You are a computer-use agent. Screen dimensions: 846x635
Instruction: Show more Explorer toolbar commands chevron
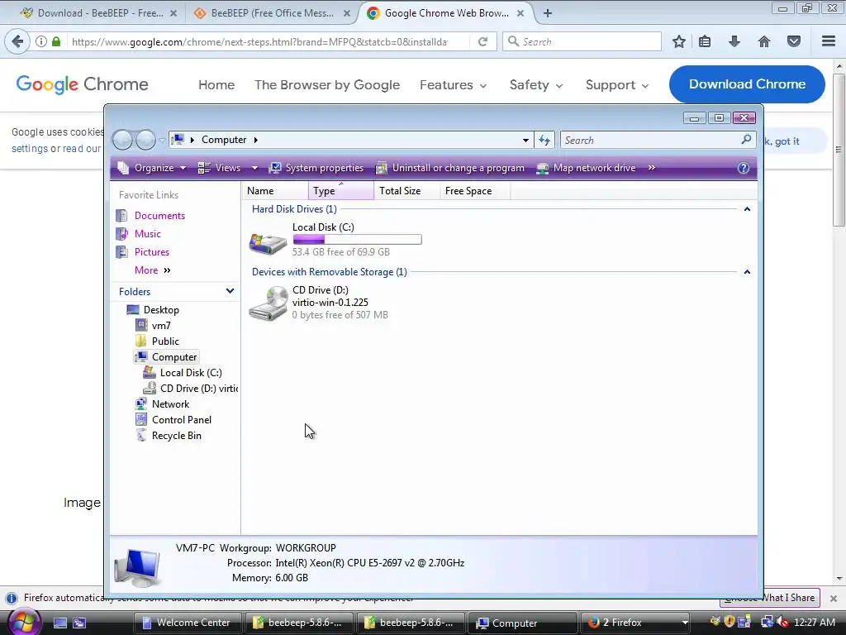point(652,168)
